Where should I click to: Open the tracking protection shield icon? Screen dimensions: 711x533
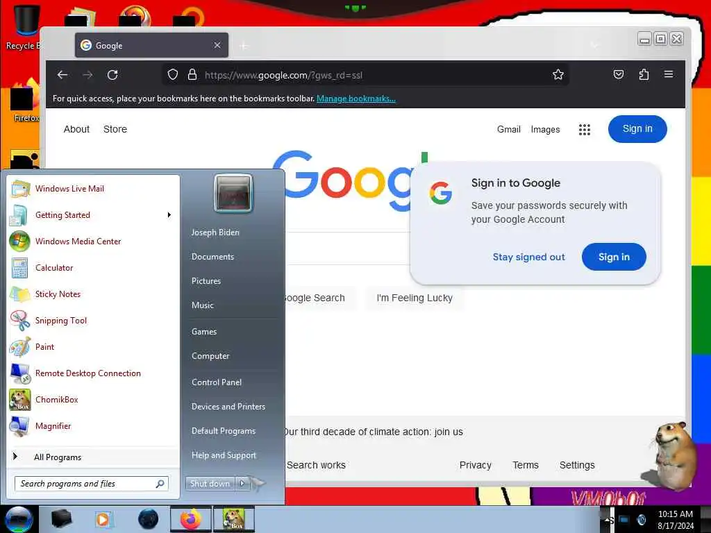[173, 74]
